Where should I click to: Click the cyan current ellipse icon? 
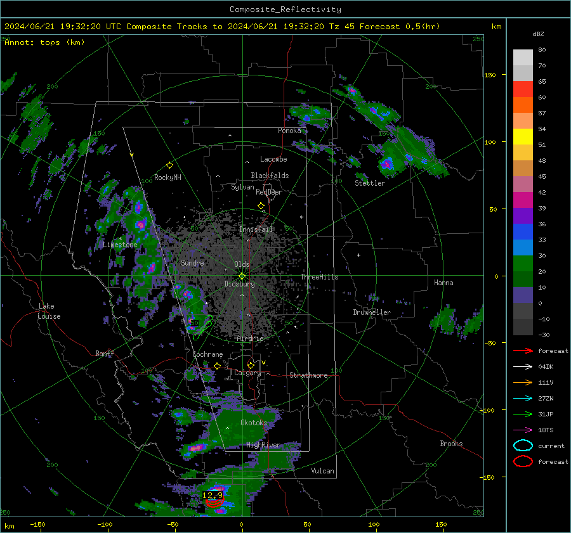click(523, 446)
